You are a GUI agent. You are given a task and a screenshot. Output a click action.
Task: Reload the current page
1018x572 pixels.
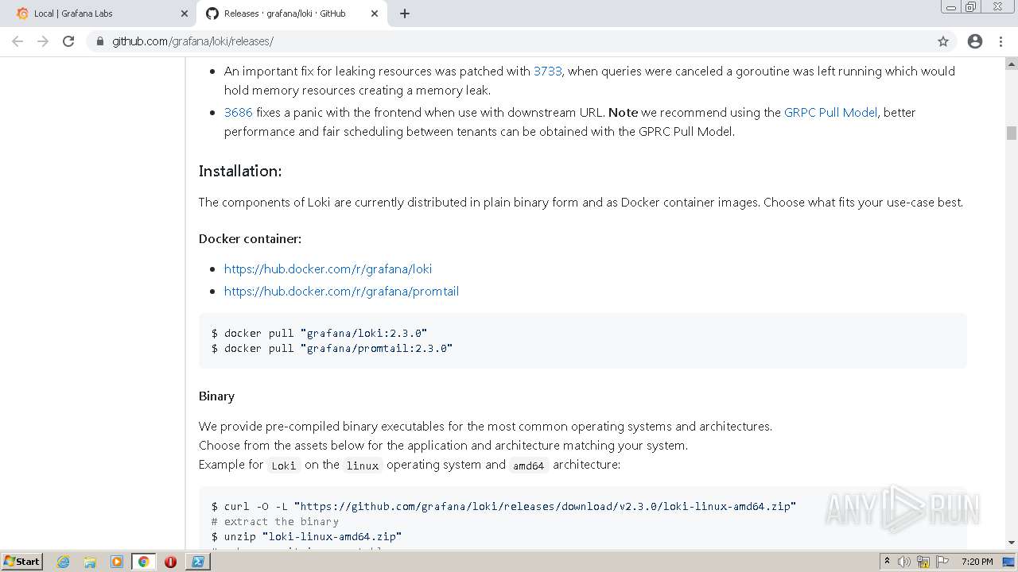point(68,41)
